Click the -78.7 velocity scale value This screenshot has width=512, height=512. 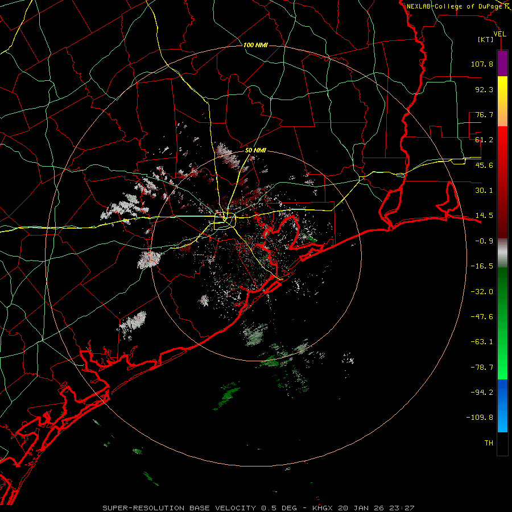coord(482,368)
